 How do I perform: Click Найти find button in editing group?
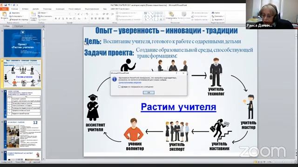click(216, 13)
